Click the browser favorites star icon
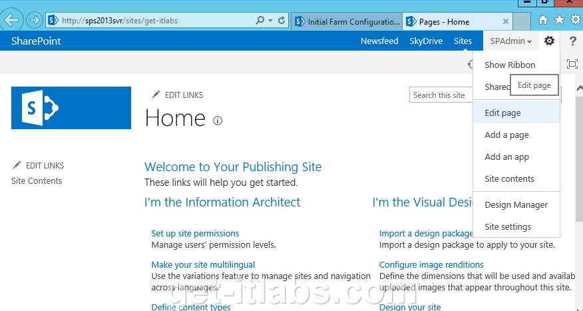Viewport: 583px width, 311px height. click(560, 20)
